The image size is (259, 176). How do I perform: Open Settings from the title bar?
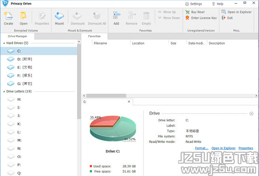coord(193,4)
